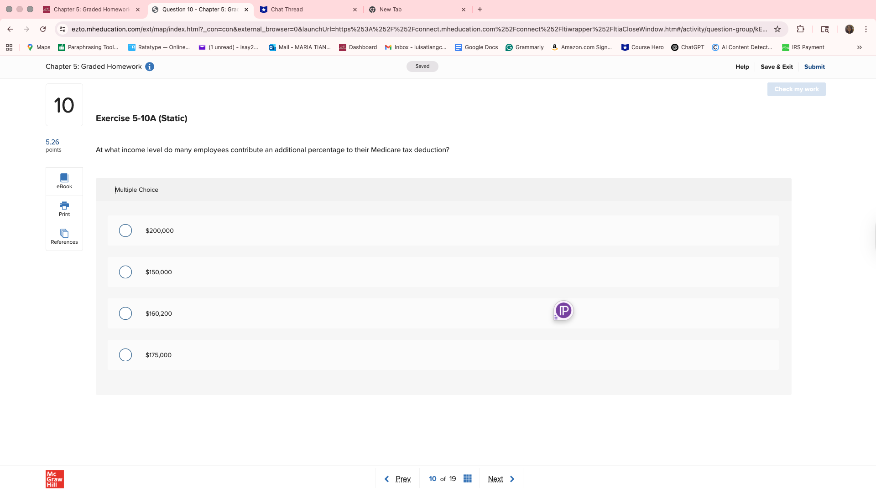Pick the $160,200 answer choice

[125, 313]
